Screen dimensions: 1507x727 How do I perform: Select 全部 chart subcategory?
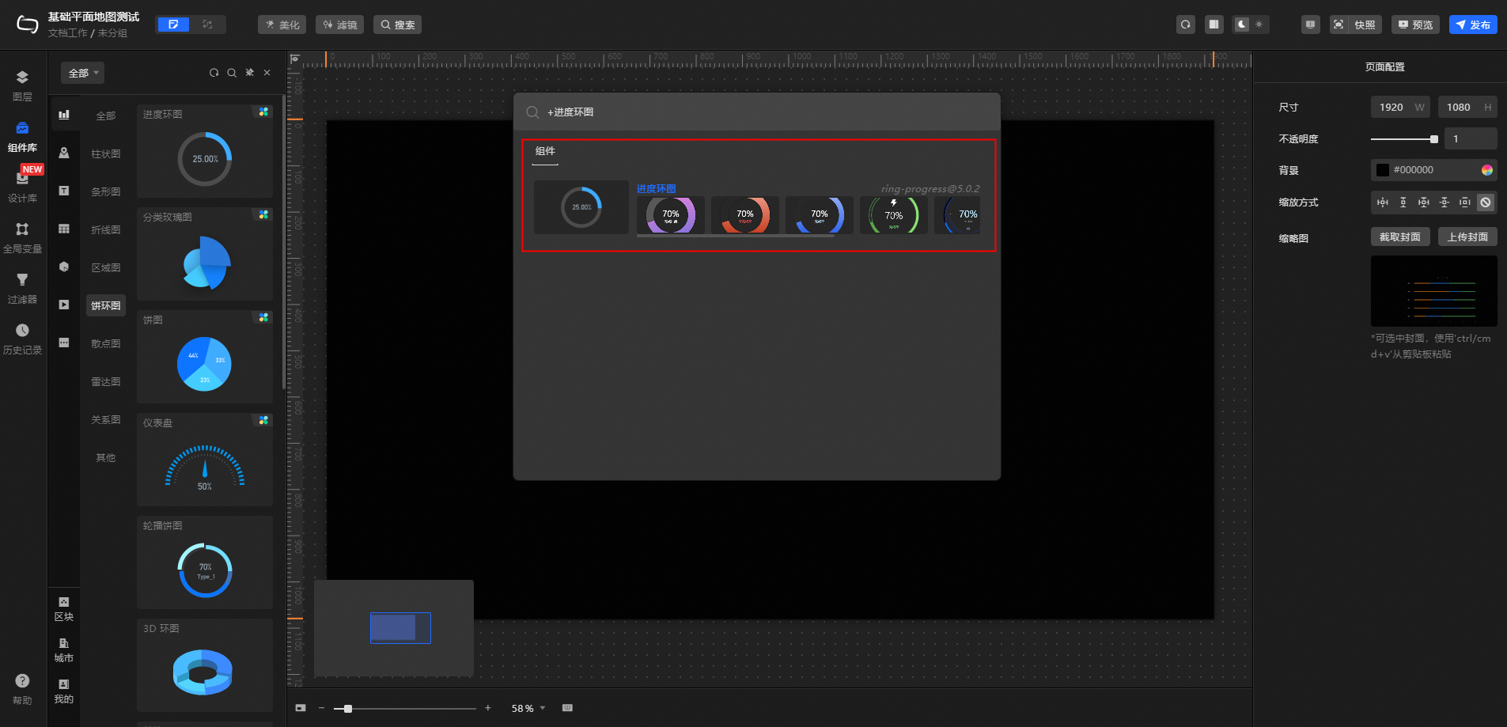(x=106, y=115)
